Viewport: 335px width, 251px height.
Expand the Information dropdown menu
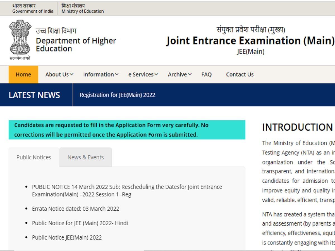point(101,74)
